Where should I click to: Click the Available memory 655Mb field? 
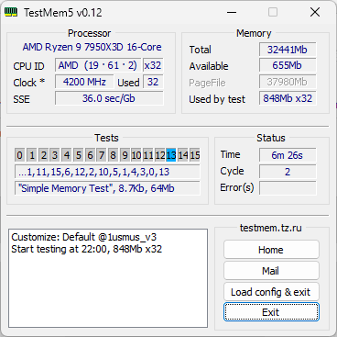coord(288,65)
